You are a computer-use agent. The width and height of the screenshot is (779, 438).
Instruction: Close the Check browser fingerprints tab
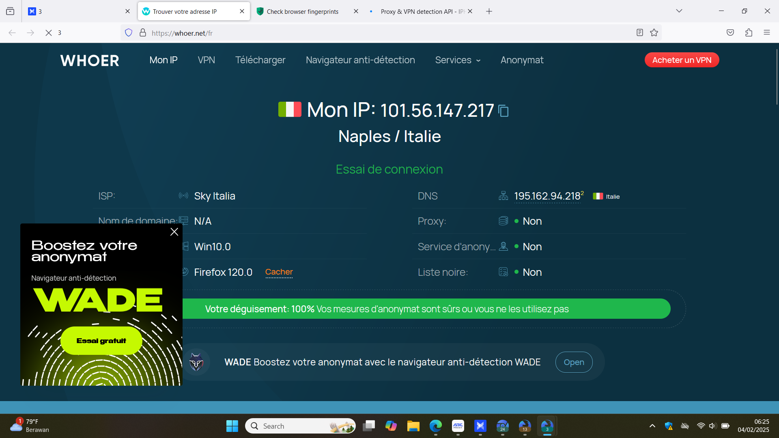356,11
